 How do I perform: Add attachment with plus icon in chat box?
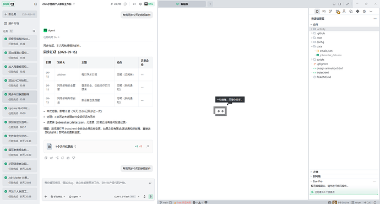pos(46,197)
